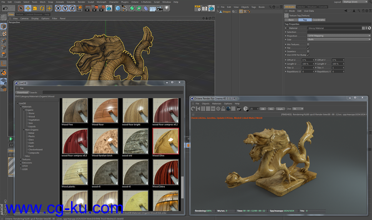Open the Cameras menu in viewport
Image resolution: width=372 pixels, height=220 pixels.
tap(24, 18)
